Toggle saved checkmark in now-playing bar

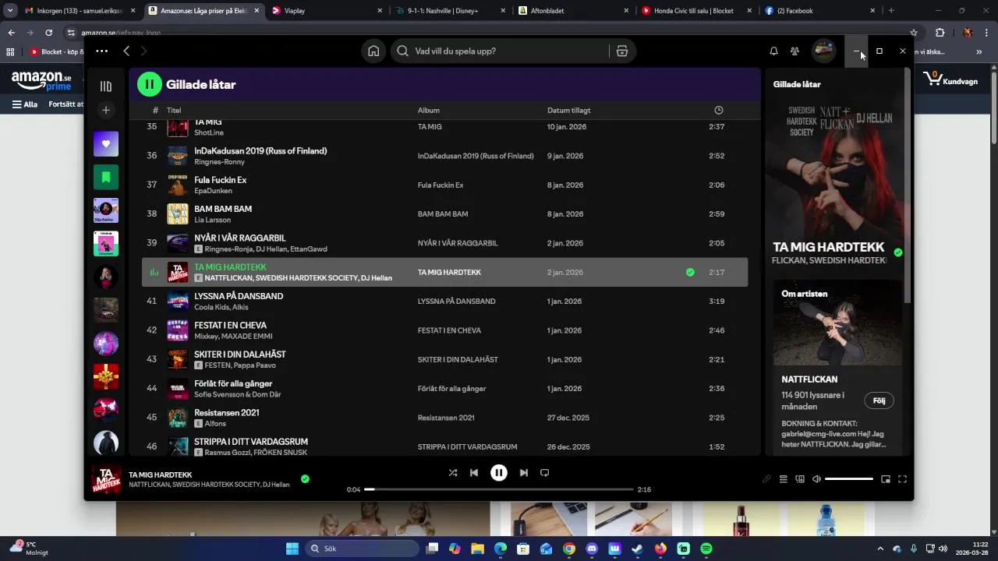pos(305,478)
